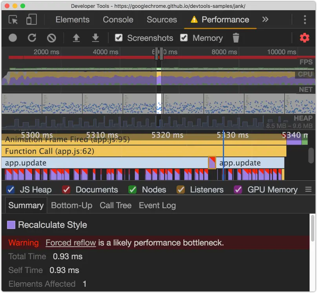Select the Performance panel tab

point(220,20)
